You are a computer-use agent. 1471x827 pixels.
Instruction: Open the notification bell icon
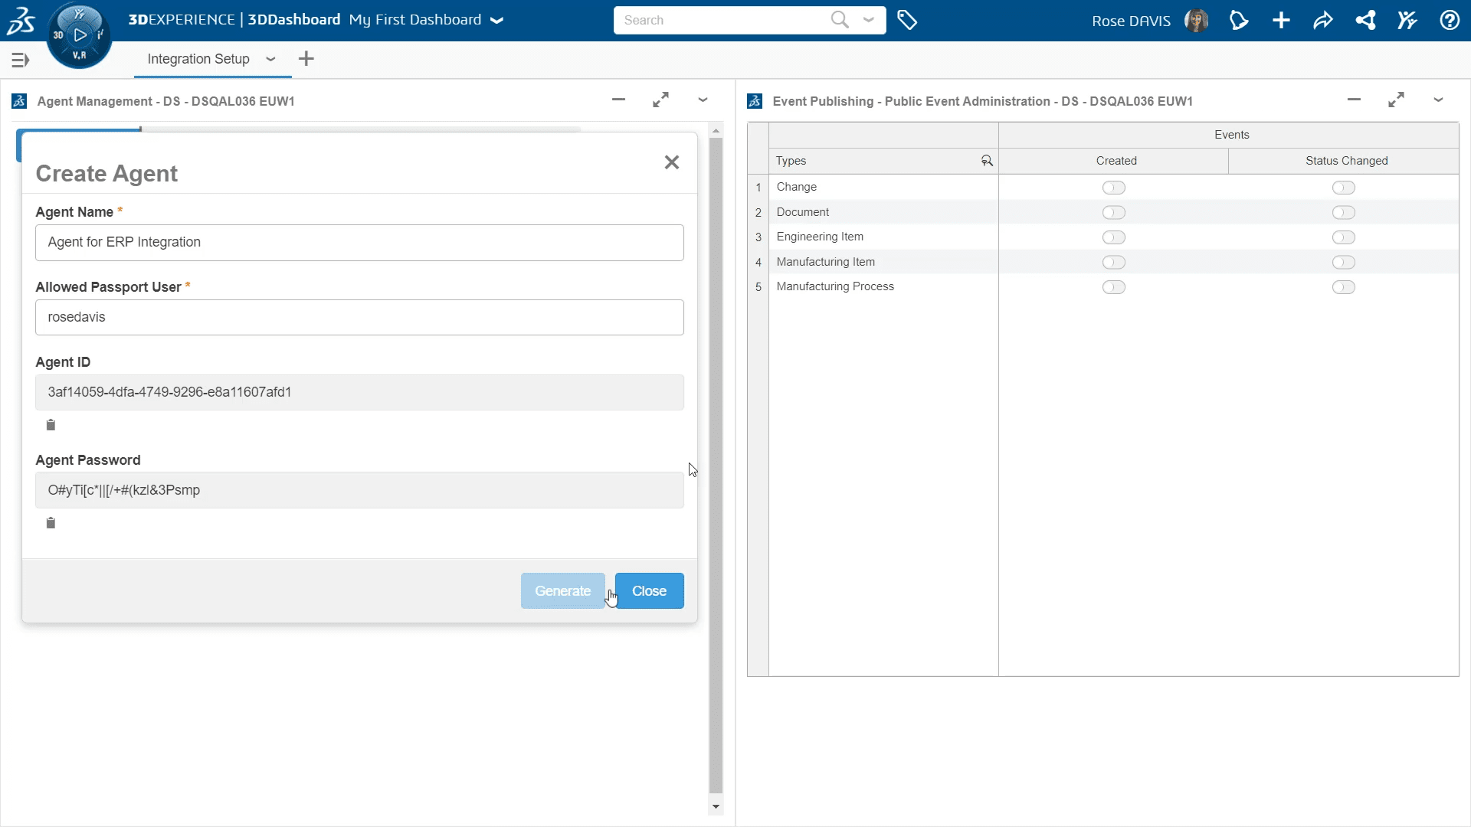pos(1237,20)
